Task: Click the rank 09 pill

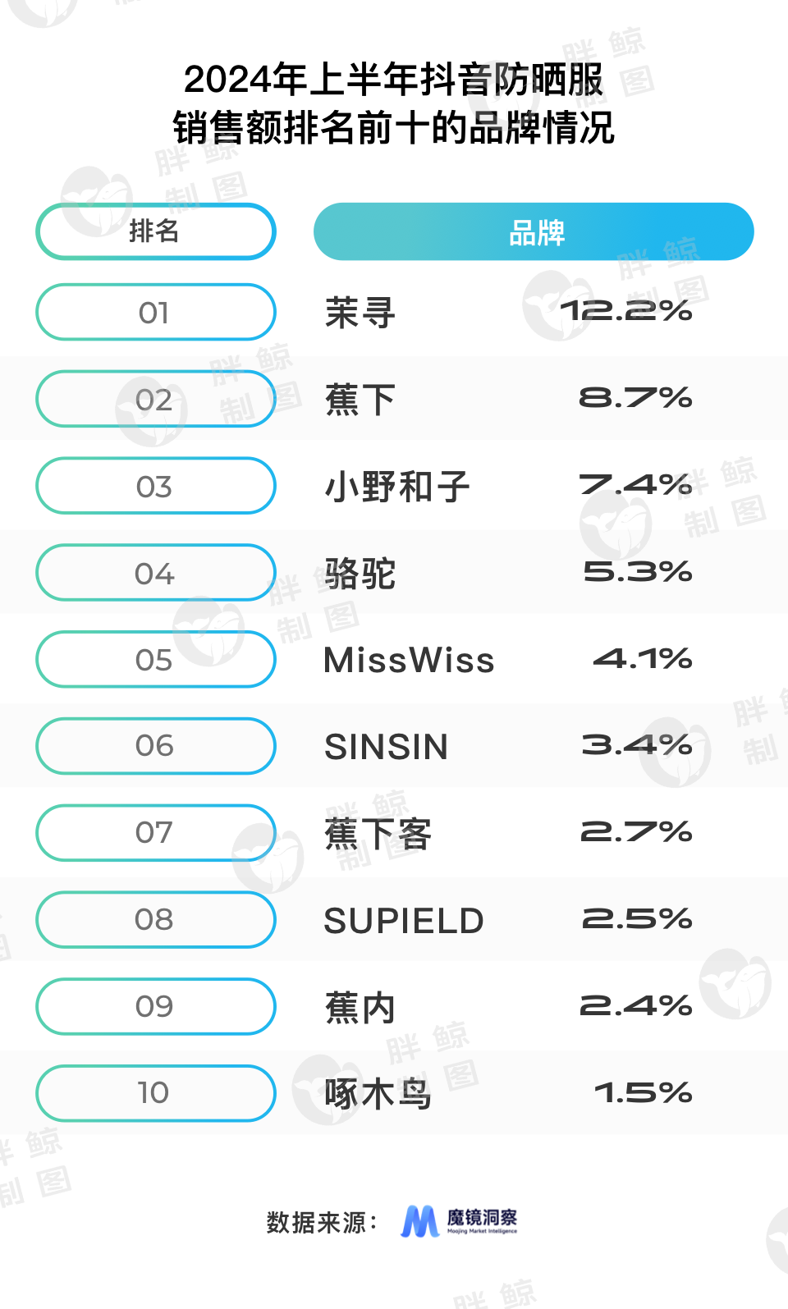Action: (155, 1006)
